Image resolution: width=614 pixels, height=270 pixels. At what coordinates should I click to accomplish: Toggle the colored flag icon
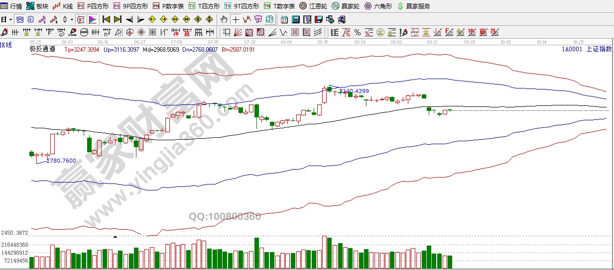[93, 20]
